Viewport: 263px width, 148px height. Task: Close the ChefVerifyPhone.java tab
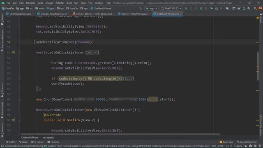point(181,14)
